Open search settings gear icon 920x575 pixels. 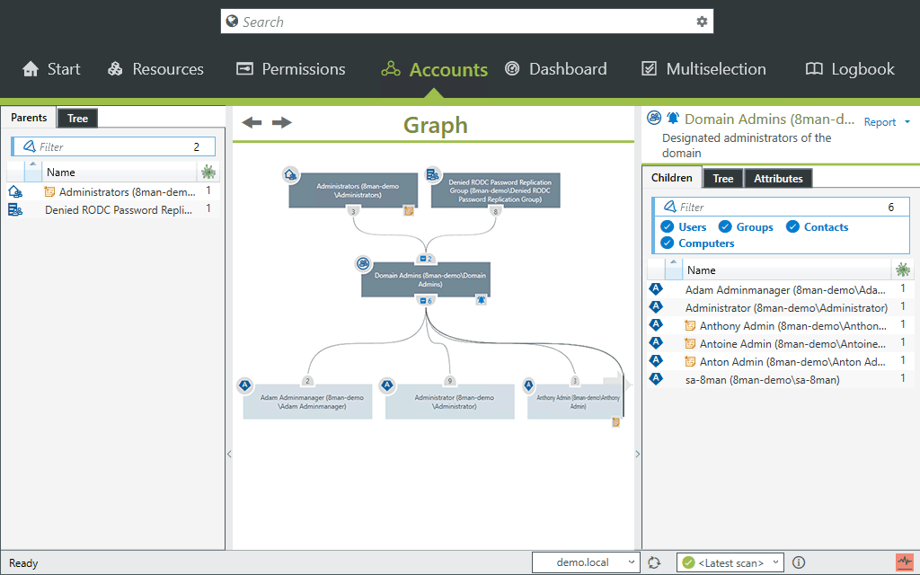click(702, 22)
